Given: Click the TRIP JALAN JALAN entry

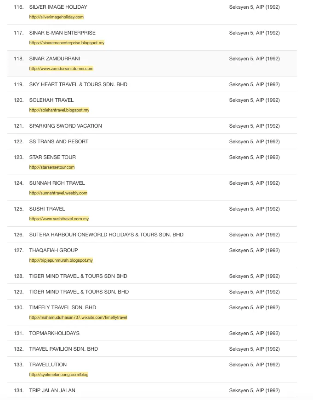Looking at the screenshot, I should [x=52, y=390].
